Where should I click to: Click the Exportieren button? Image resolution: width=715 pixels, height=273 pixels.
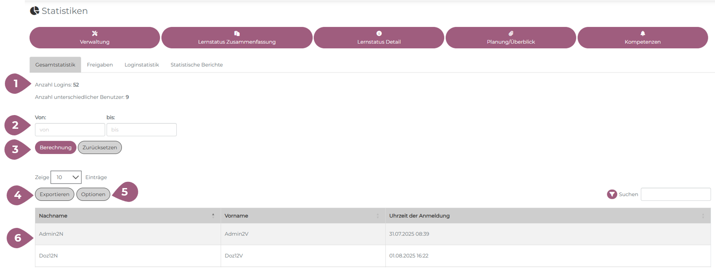pyautogui.click(x=54, y=194)
